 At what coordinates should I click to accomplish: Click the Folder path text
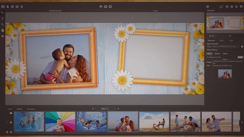click(227, 62)
